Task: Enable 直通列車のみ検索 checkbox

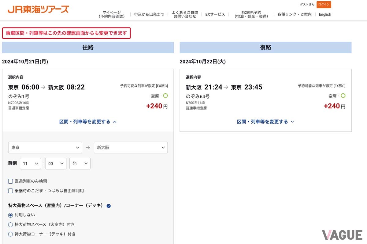Action: 10,181
